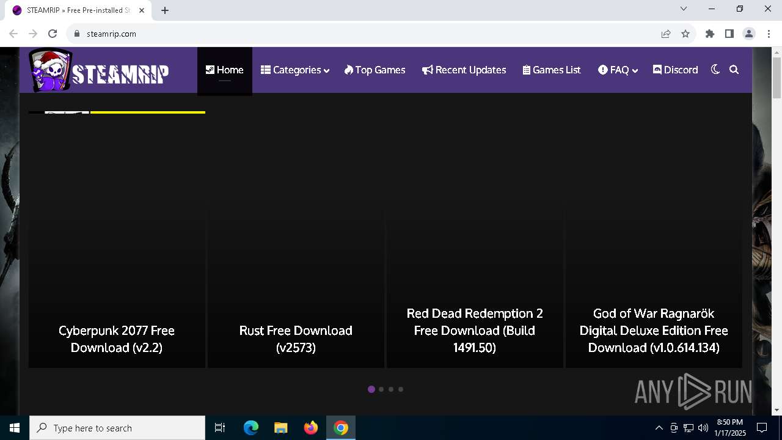782x440 pixels.
Task: Open the Home menu item
Action: pos(224,70)
